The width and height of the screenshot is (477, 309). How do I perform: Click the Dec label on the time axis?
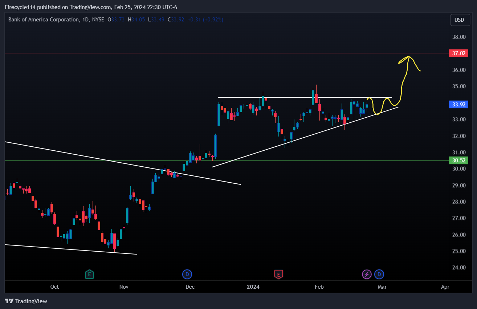(190, 287)
